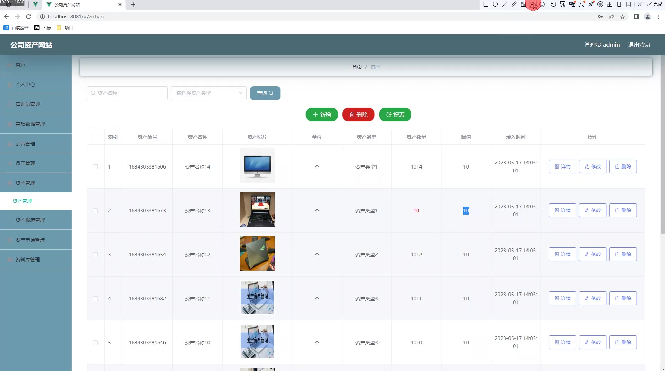This screenshot has width=665, height=371.
Task: Click the photo thumbnail of 资产名称14
Action: point(257,165)
